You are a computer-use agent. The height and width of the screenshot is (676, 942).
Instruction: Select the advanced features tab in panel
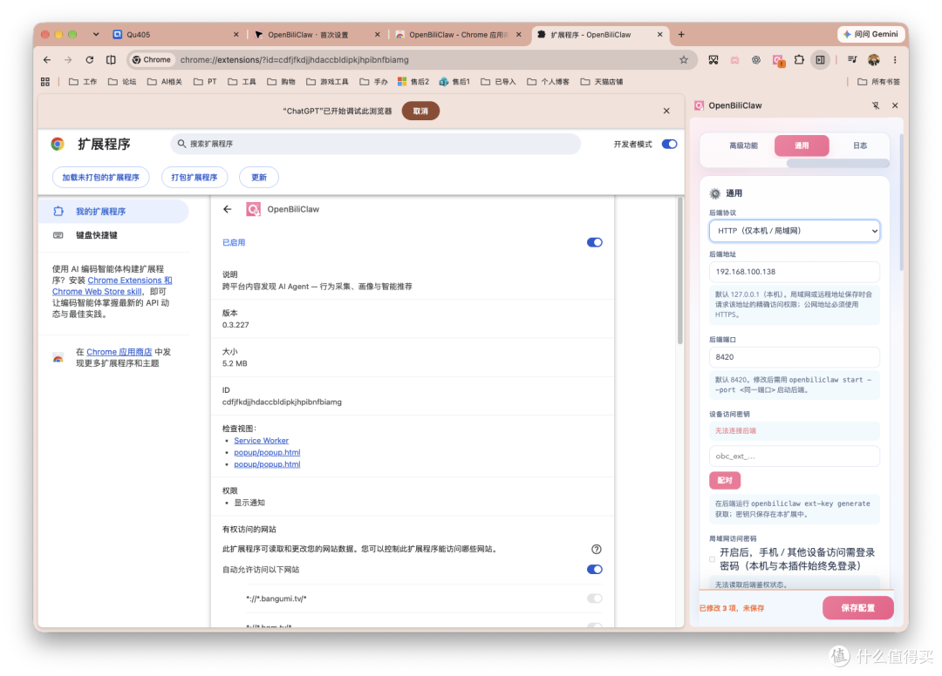(x=743, y=145)
